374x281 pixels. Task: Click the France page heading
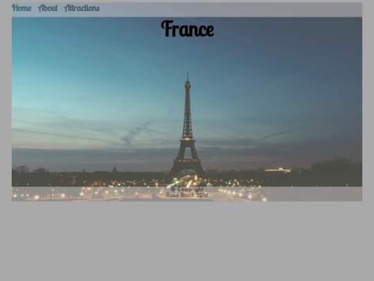[x=187, y=28]
